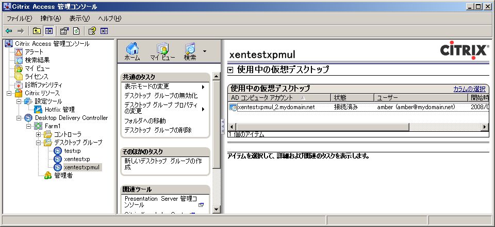Select ライセンス in the tree
495x227 pixels.
37,77
